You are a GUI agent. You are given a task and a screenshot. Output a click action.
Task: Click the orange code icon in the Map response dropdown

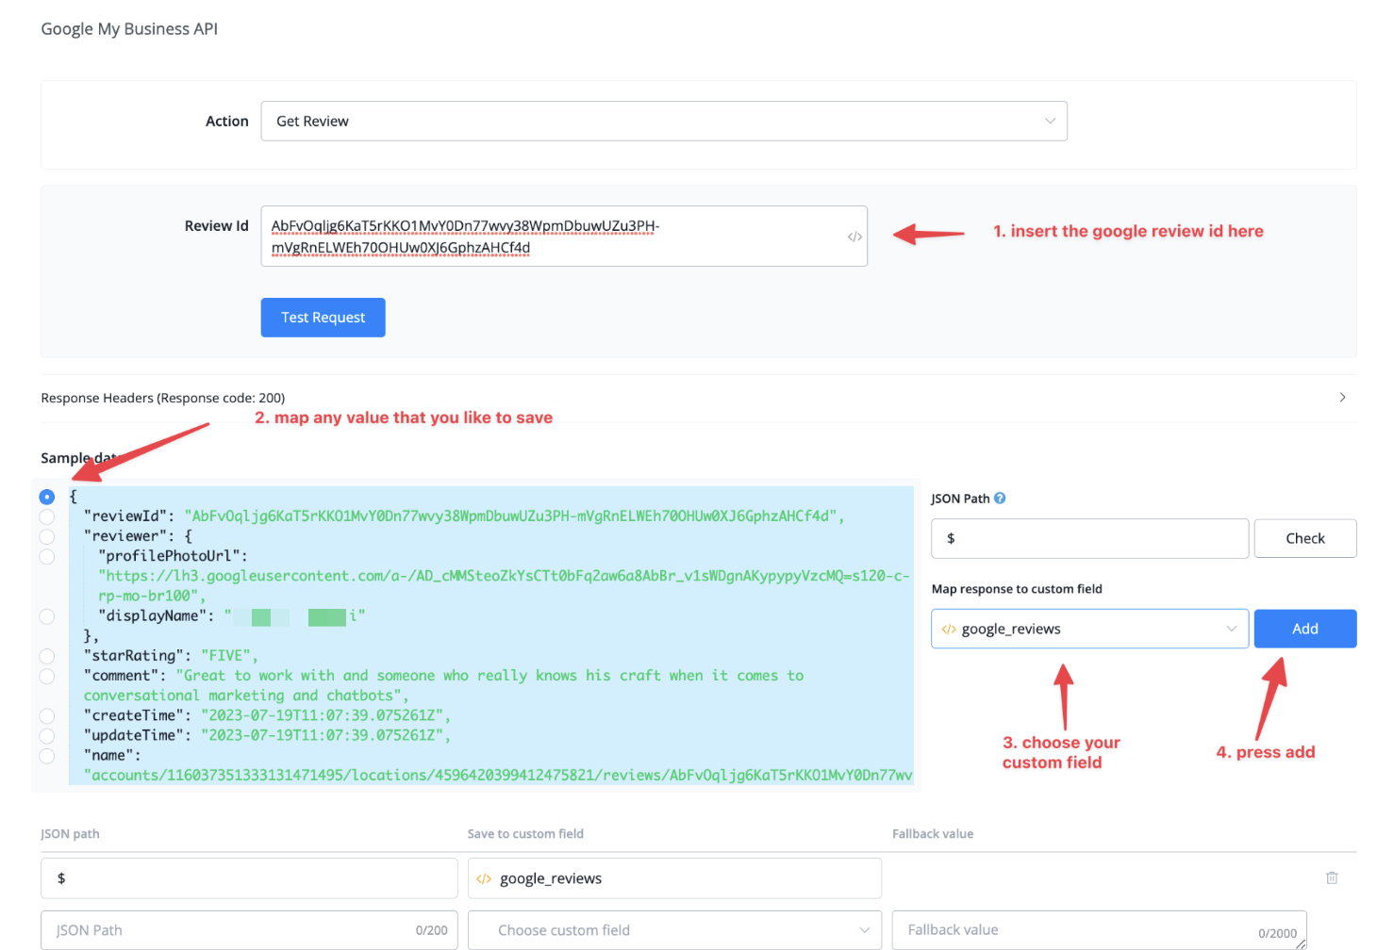pyautogui.click(x=949, y=629)
